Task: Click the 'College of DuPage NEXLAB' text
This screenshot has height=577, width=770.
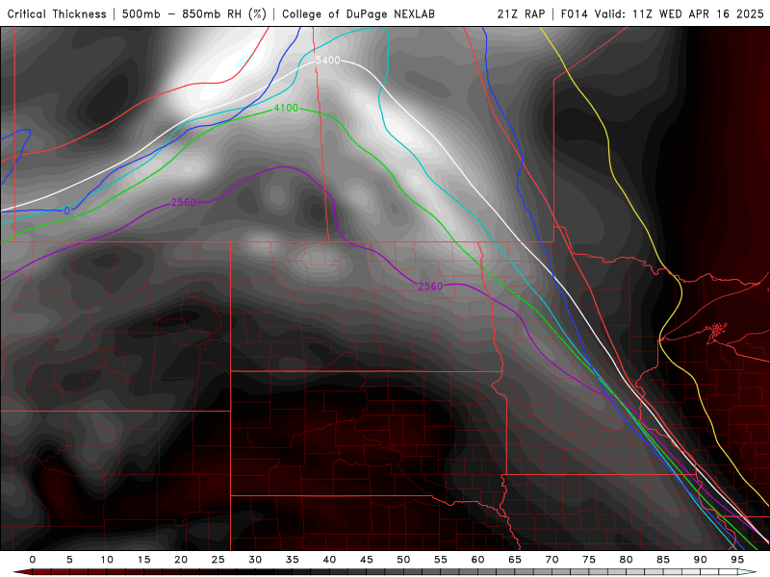Action: [358, 14]
